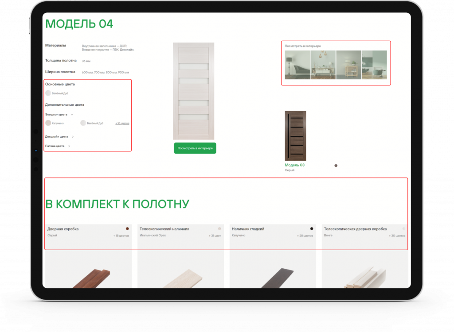Click the Патина цвета label

click(x=55, y=146)
